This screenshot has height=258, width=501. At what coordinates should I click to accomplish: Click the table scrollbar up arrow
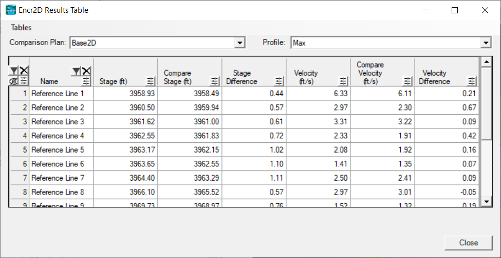pos(486,62)
